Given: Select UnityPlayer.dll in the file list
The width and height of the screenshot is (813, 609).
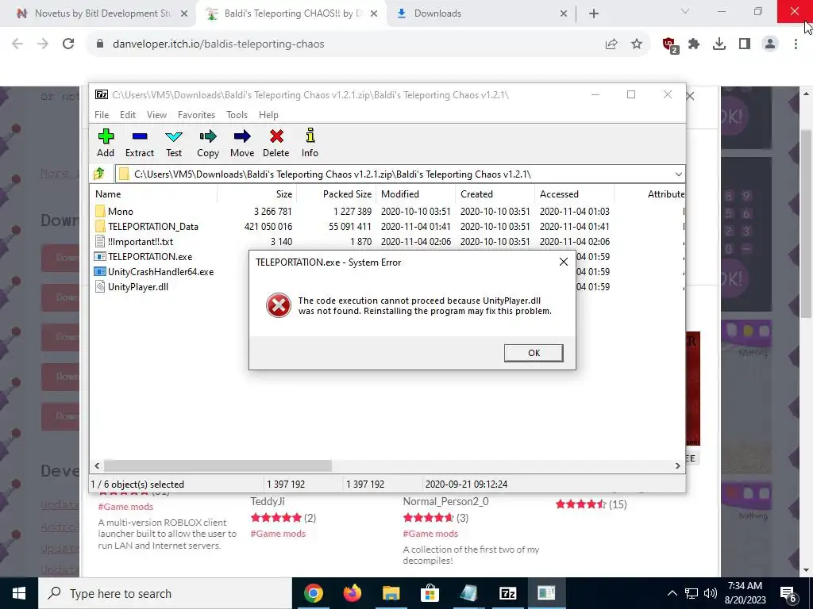Looking at the screenshot, I should tap(138, 286).
